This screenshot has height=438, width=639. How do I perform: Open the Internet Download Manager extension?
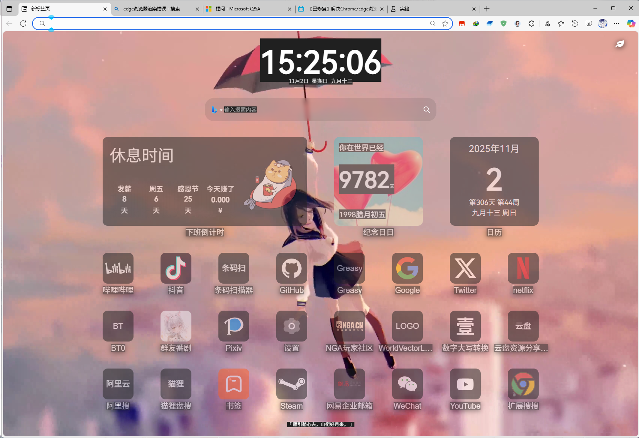pyautogui.click(x=476, y=24)
